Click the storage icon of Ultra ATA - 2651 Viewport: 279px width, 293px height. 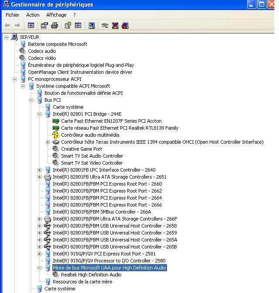(48, 177)
